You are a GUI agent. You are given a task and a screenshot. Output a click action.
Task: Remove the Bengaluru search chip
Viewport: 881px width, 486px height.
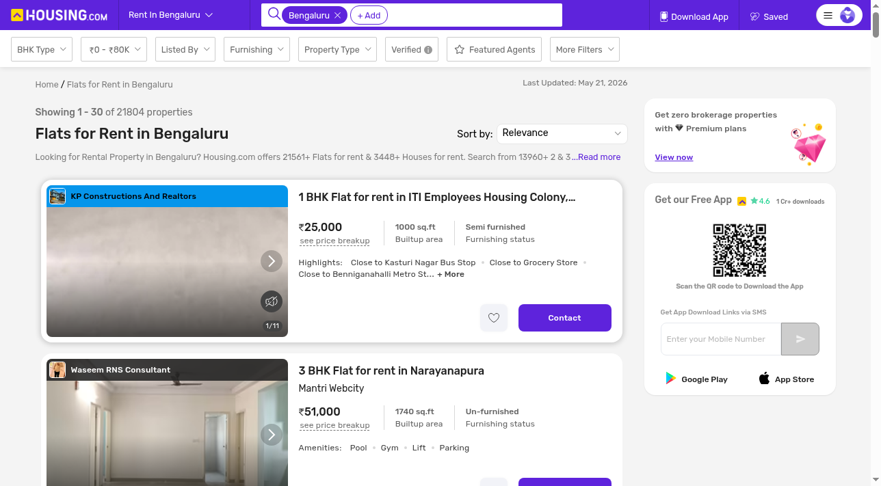point(337,15)
